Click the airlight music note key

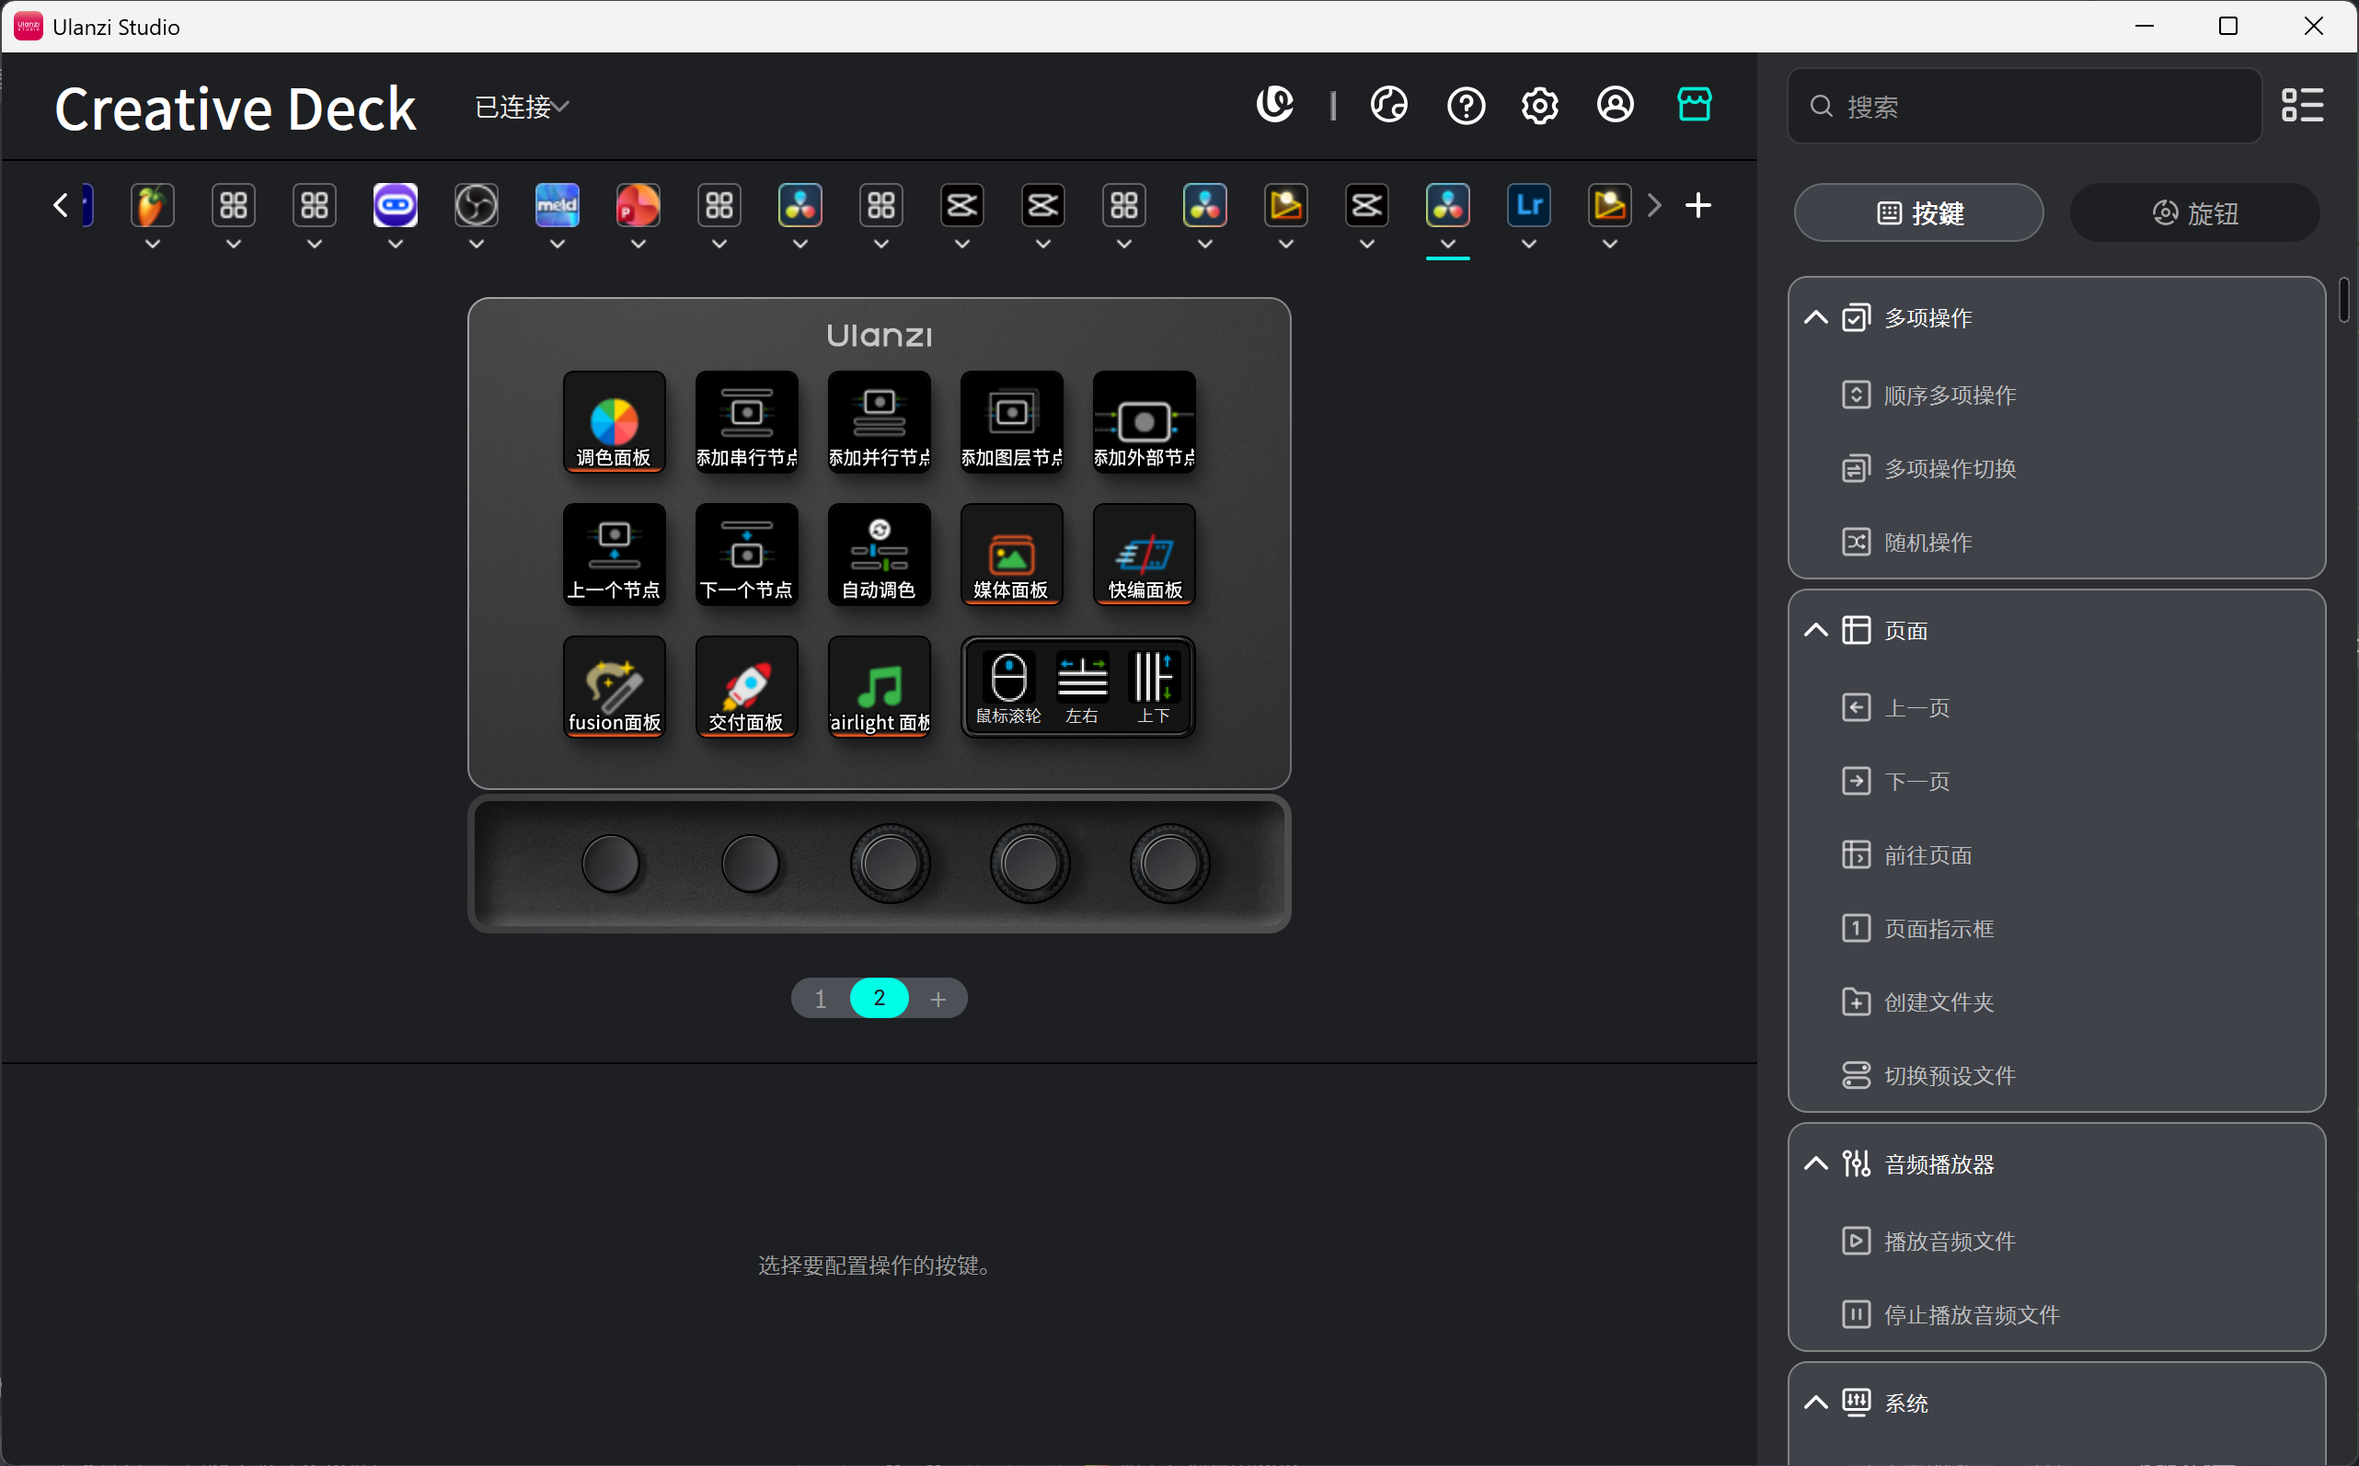point(879,686)
